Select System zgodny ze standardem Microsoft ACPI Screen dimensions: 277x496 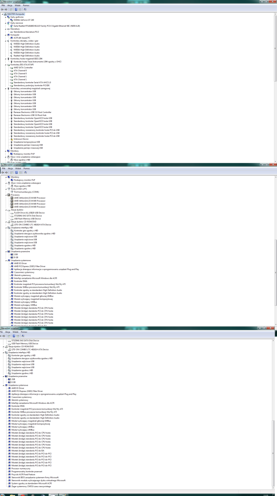coord(32,483)
